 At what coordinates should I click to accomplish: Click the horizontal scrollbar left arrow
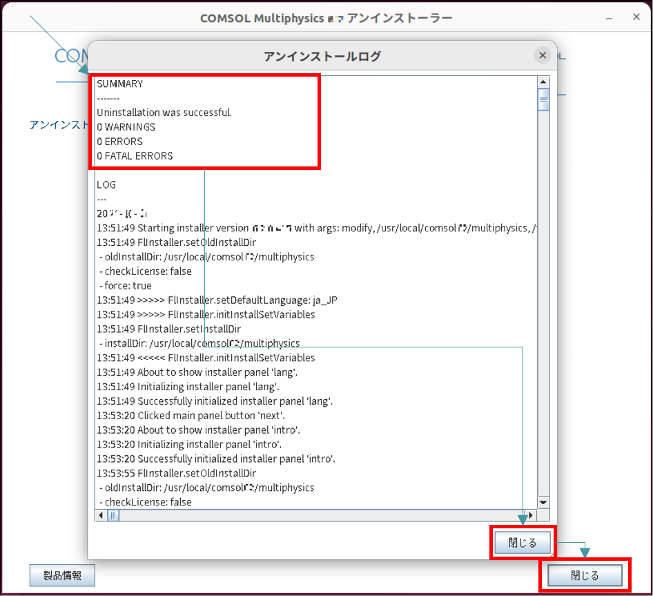(101, 515)
